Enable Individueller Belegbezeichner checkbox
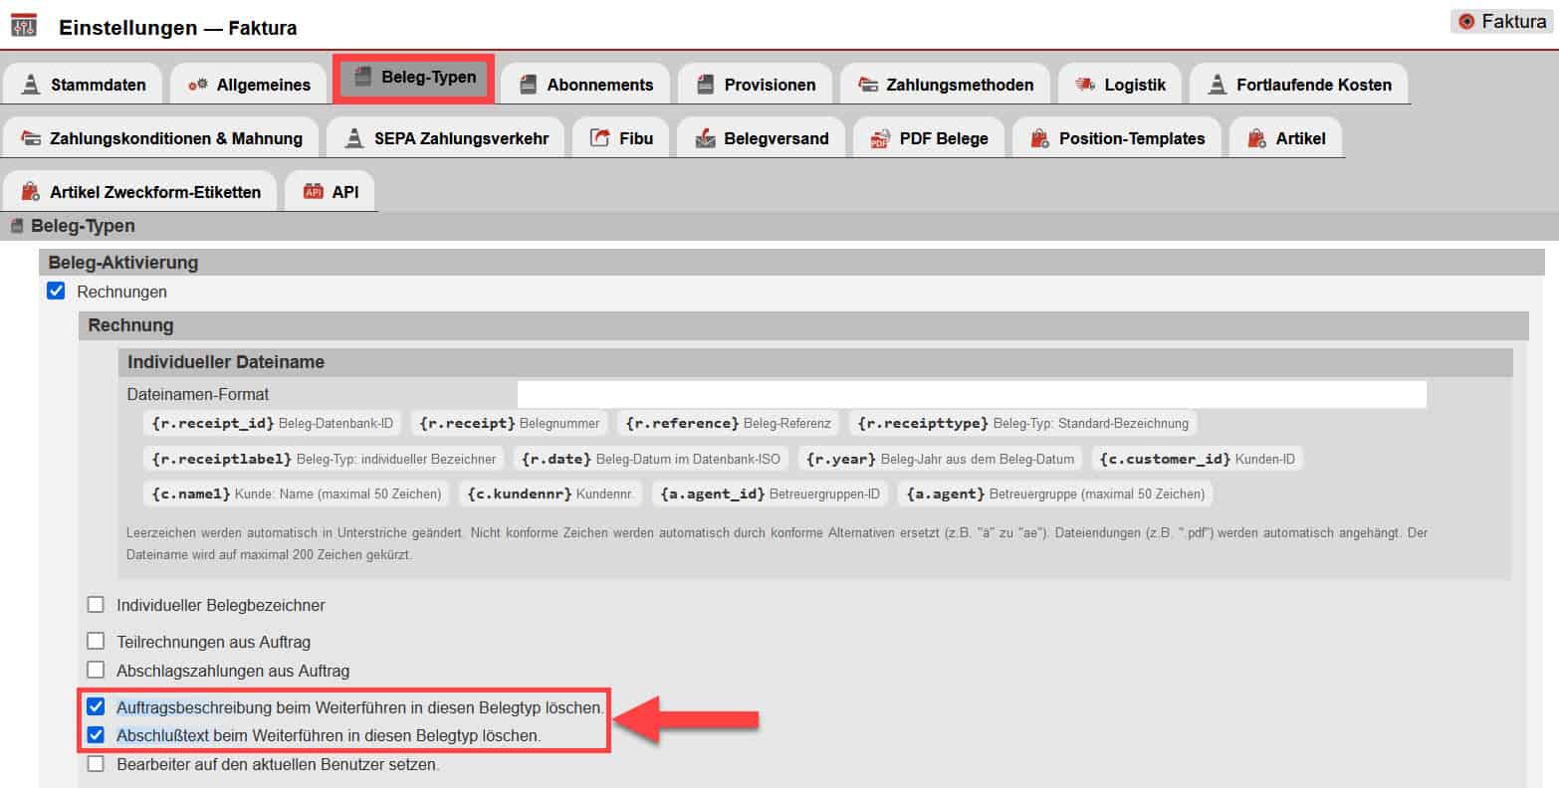Screen dimensions: 1559x788 tap(96, 605)
